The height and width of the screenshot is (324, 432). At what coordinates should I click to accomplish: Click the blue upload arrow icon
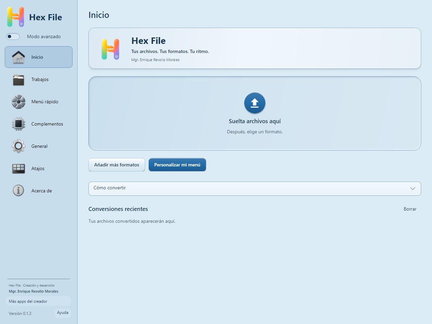(x=255, y=103)
